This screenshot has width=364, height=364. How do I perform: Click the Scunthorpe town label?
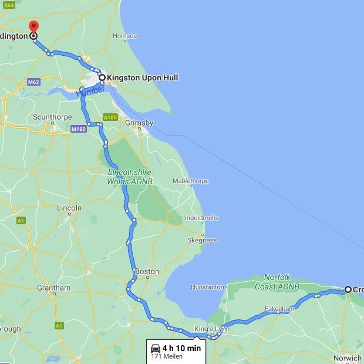click(x=52, y=117)
